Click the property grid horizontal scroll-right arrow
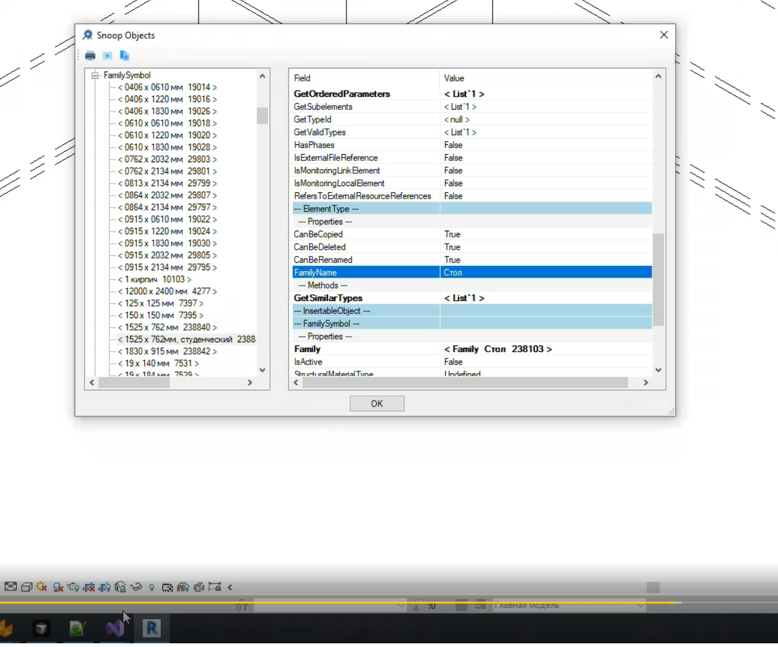The width and height of the screenshot is (778, 647). coord(645,382)
